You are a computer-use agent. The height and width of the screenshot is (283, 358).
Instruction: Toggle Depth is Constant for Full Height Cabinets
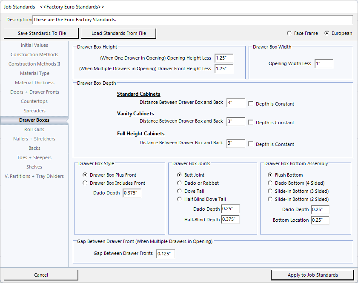[x=251, y=144]
